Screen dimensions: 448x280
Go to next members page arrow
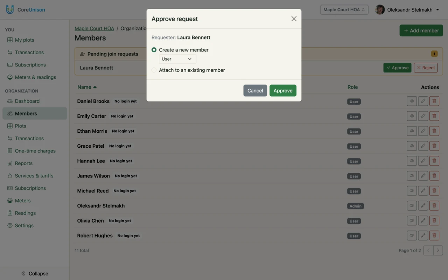pyautogui.click(x=438, y=251)
